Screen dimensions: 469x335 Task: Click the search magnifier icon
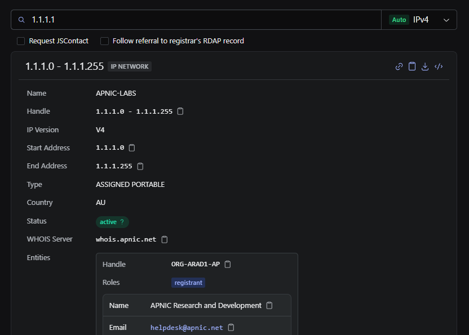tap(21, 19)
